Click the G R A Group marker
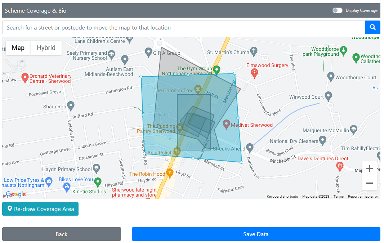 tap(148, 52)
